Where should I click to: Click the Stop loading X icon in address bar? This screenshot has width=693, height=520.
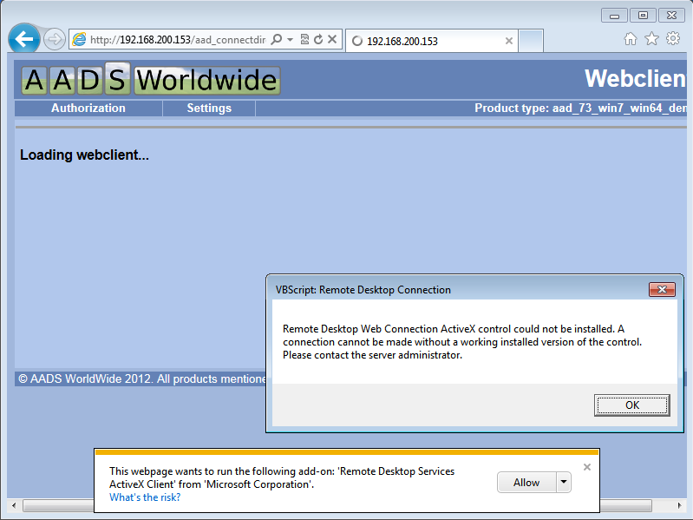point(332,40)
